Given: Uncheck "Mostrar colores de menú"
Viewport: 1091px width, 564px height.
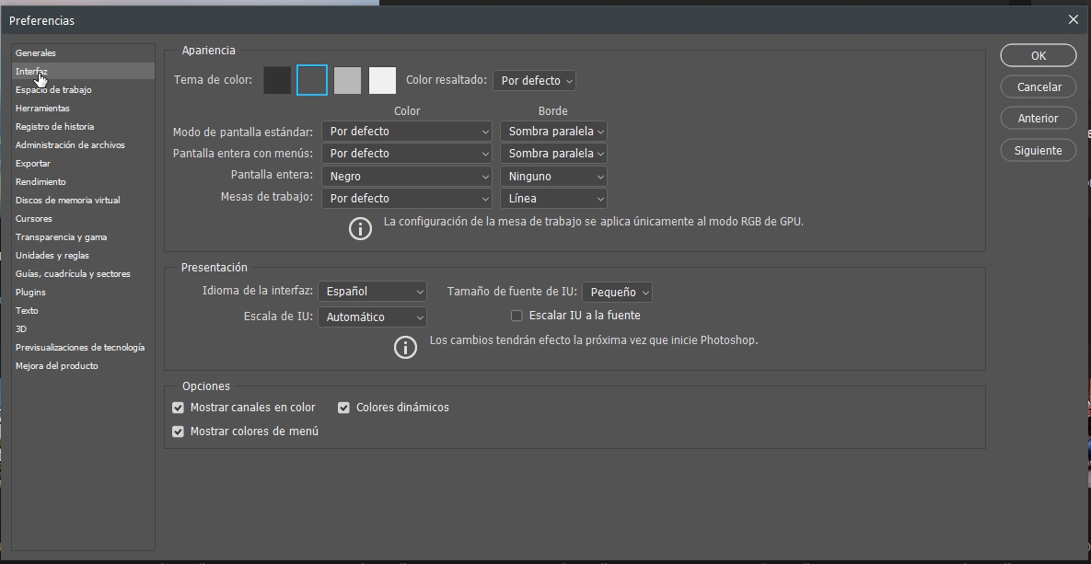Looking at the screenshot, I should (178, 430).
